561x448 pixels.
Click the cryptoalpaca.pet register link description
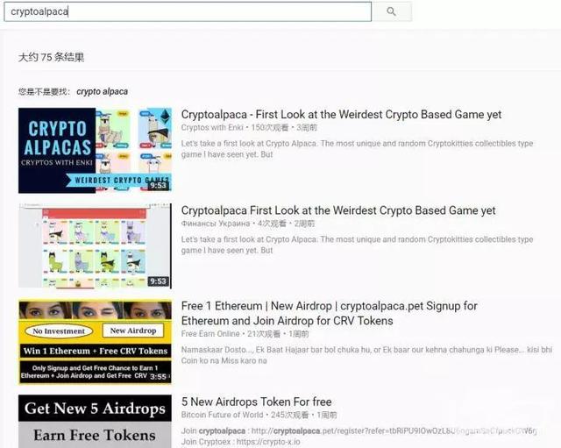pyautogui.click(x=359, y=431)
